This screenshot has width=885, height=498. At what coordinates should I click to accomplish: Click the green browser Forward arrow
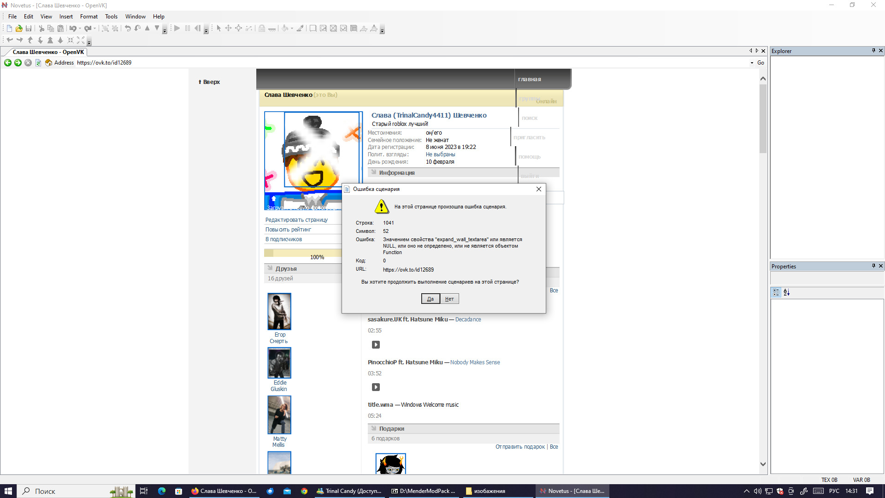(18, 63)
